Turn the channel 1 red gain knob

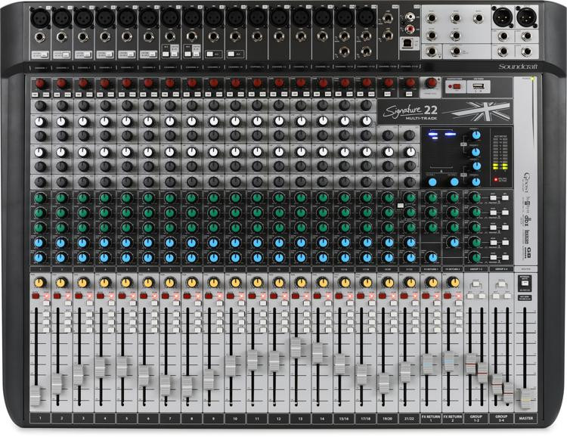(39, 82)
